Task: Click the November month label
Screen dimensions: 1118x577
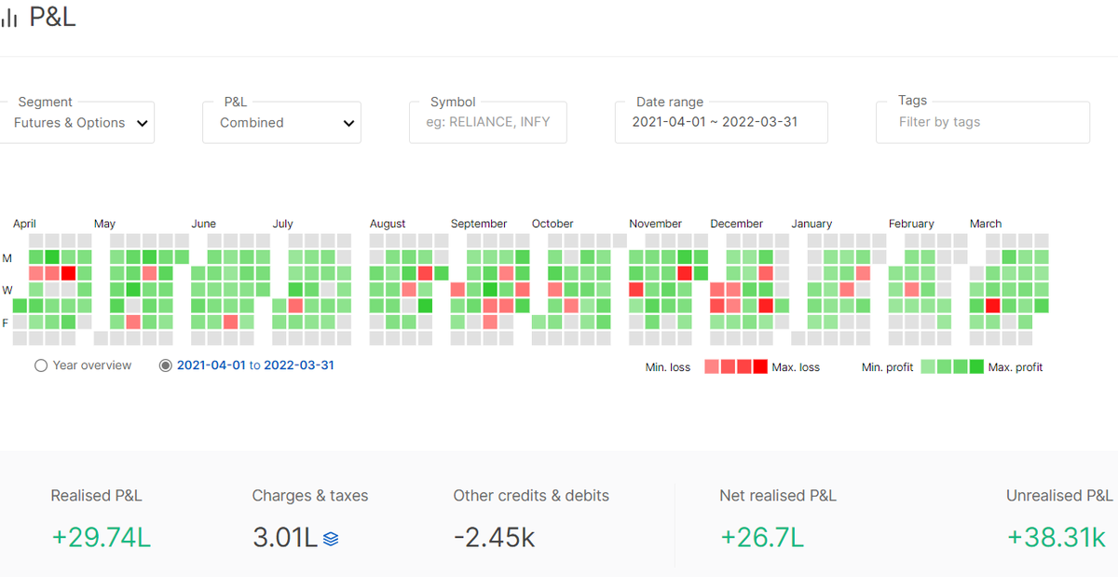Action: click(x=655, y=224)
